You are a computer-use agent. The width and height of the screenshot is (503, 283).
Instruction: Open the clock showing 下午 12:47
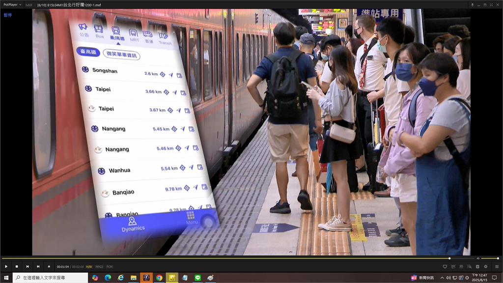pos(479,278)
